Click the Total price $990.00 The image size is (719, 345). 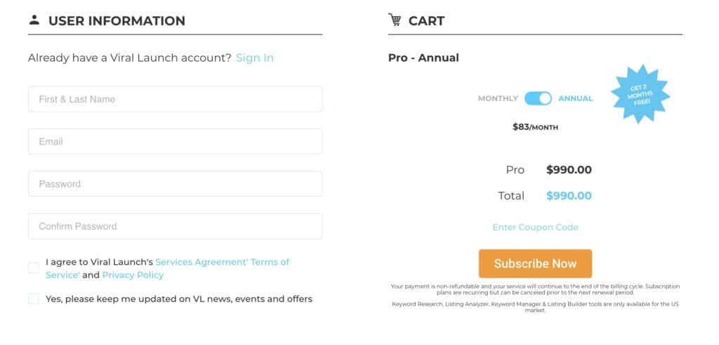[569, 196]
